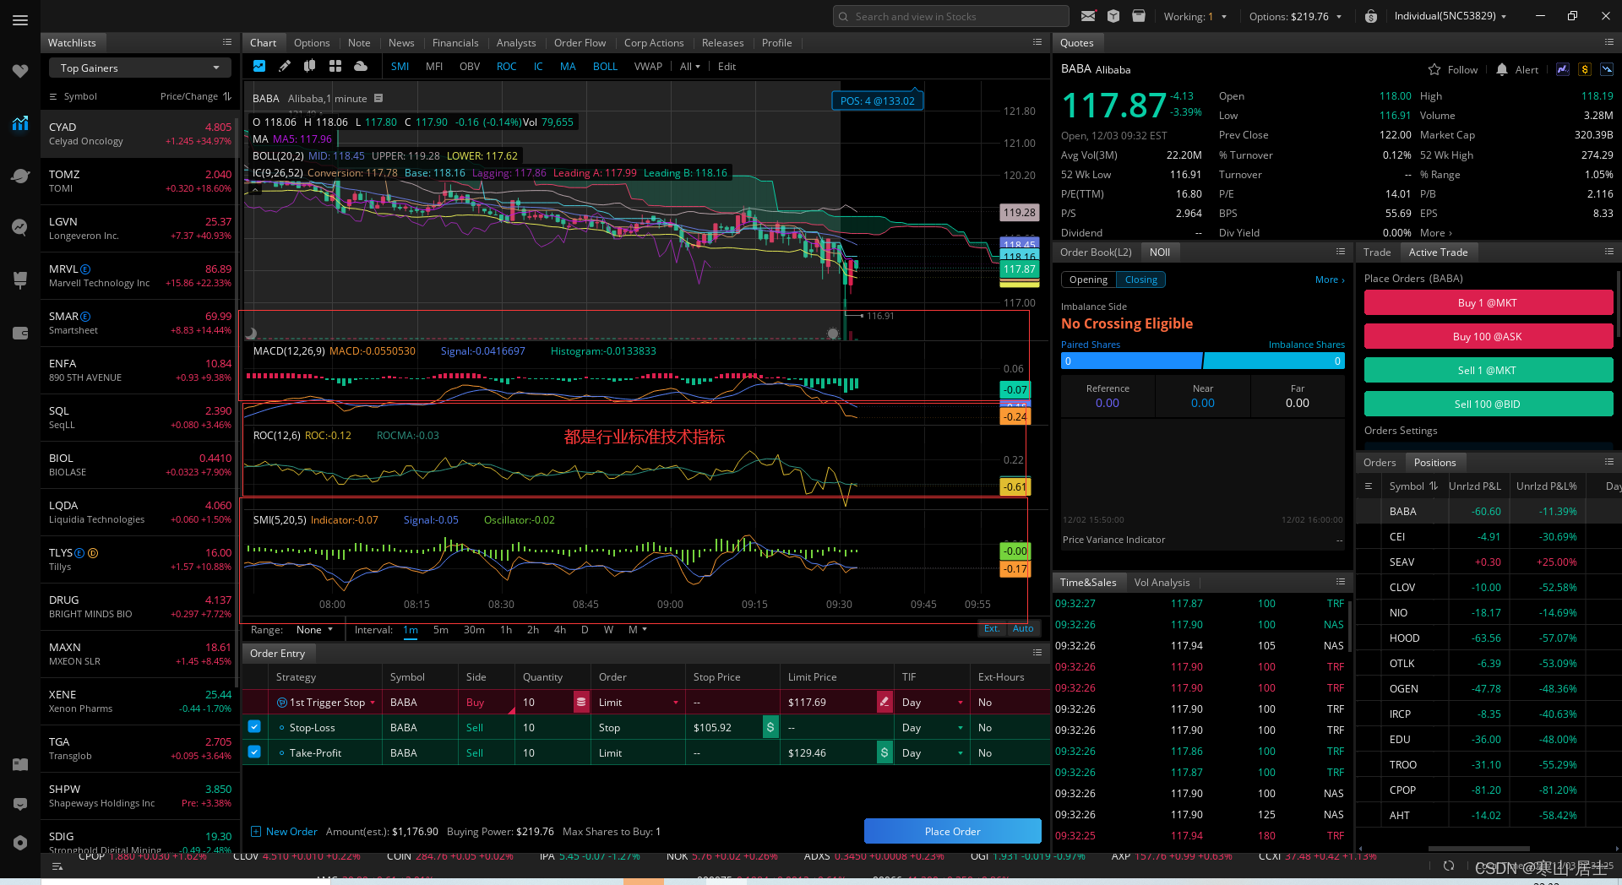This screenshot has height=885, width=1622.
Task: Open the Order Flow tab
Action: pos(580,42)
